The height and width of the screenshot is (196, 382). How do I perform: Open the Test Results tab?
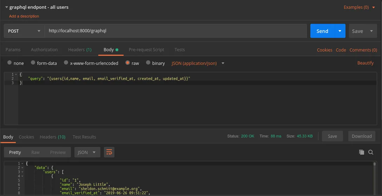pos(84,137)
